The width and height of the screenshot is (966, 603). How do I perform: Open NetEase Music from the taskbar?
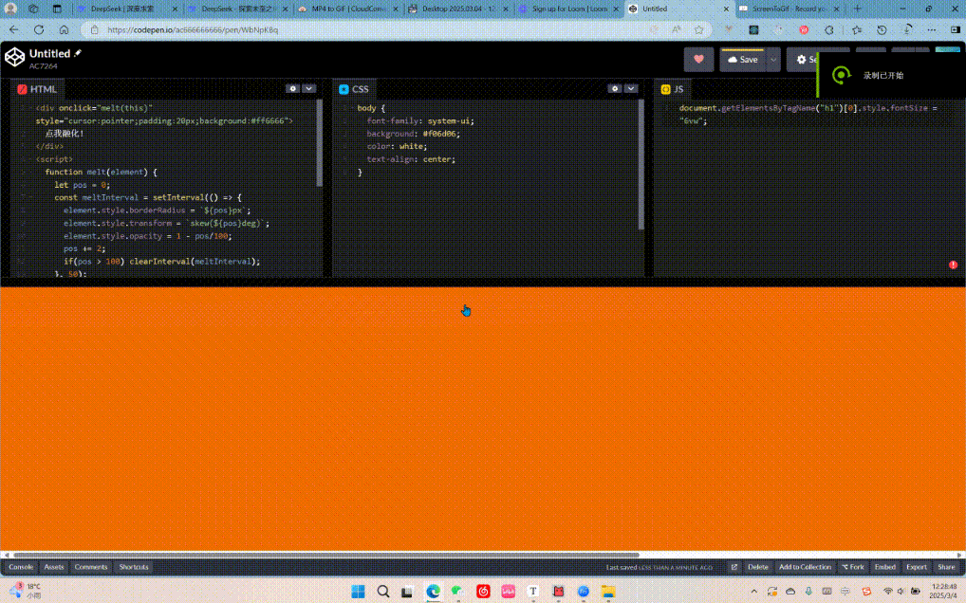coord(483,592)
